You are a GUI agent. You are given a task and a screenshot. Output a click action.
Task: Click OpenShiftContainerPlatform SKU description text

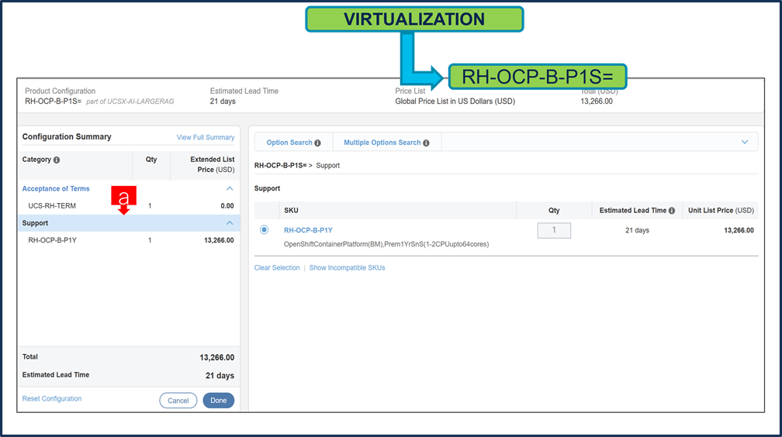[386, 244]
